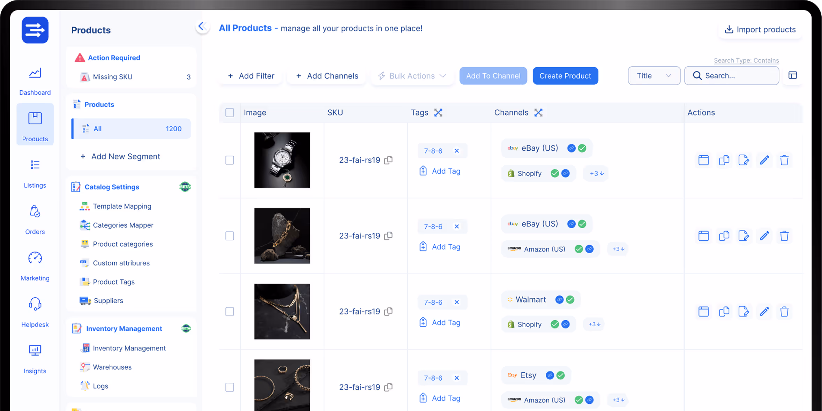Expand the Tags column using the arrows icon
This screenshot has height=411, width=822.
coord(438,112)
